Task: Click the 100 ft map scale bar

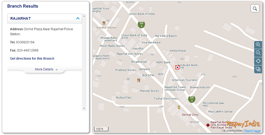Action: [101, 129]
